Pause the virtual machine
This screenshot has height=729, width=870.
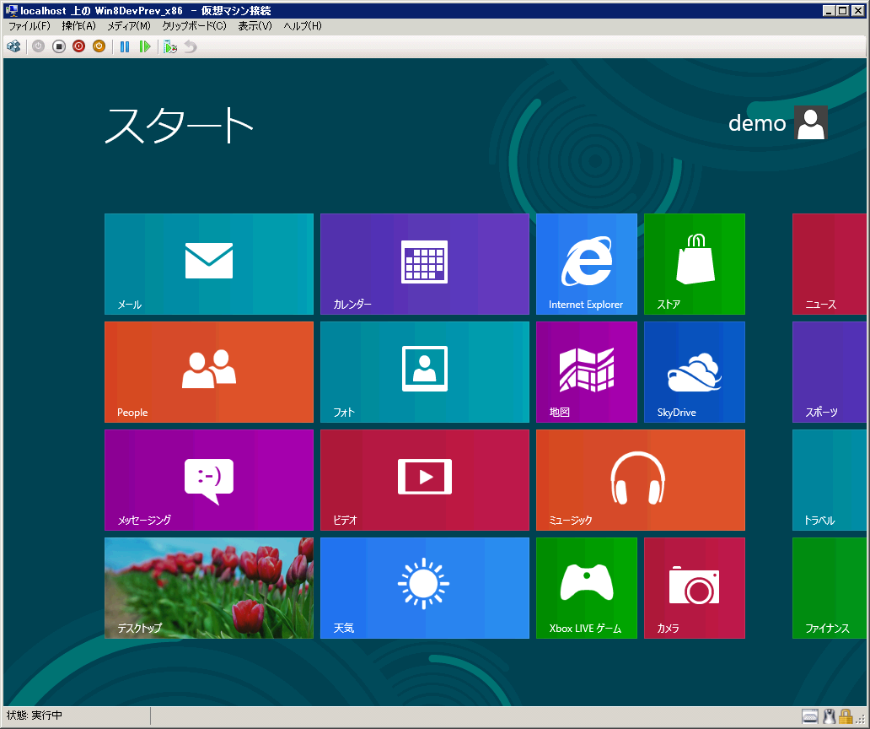[x=125, y=46]
